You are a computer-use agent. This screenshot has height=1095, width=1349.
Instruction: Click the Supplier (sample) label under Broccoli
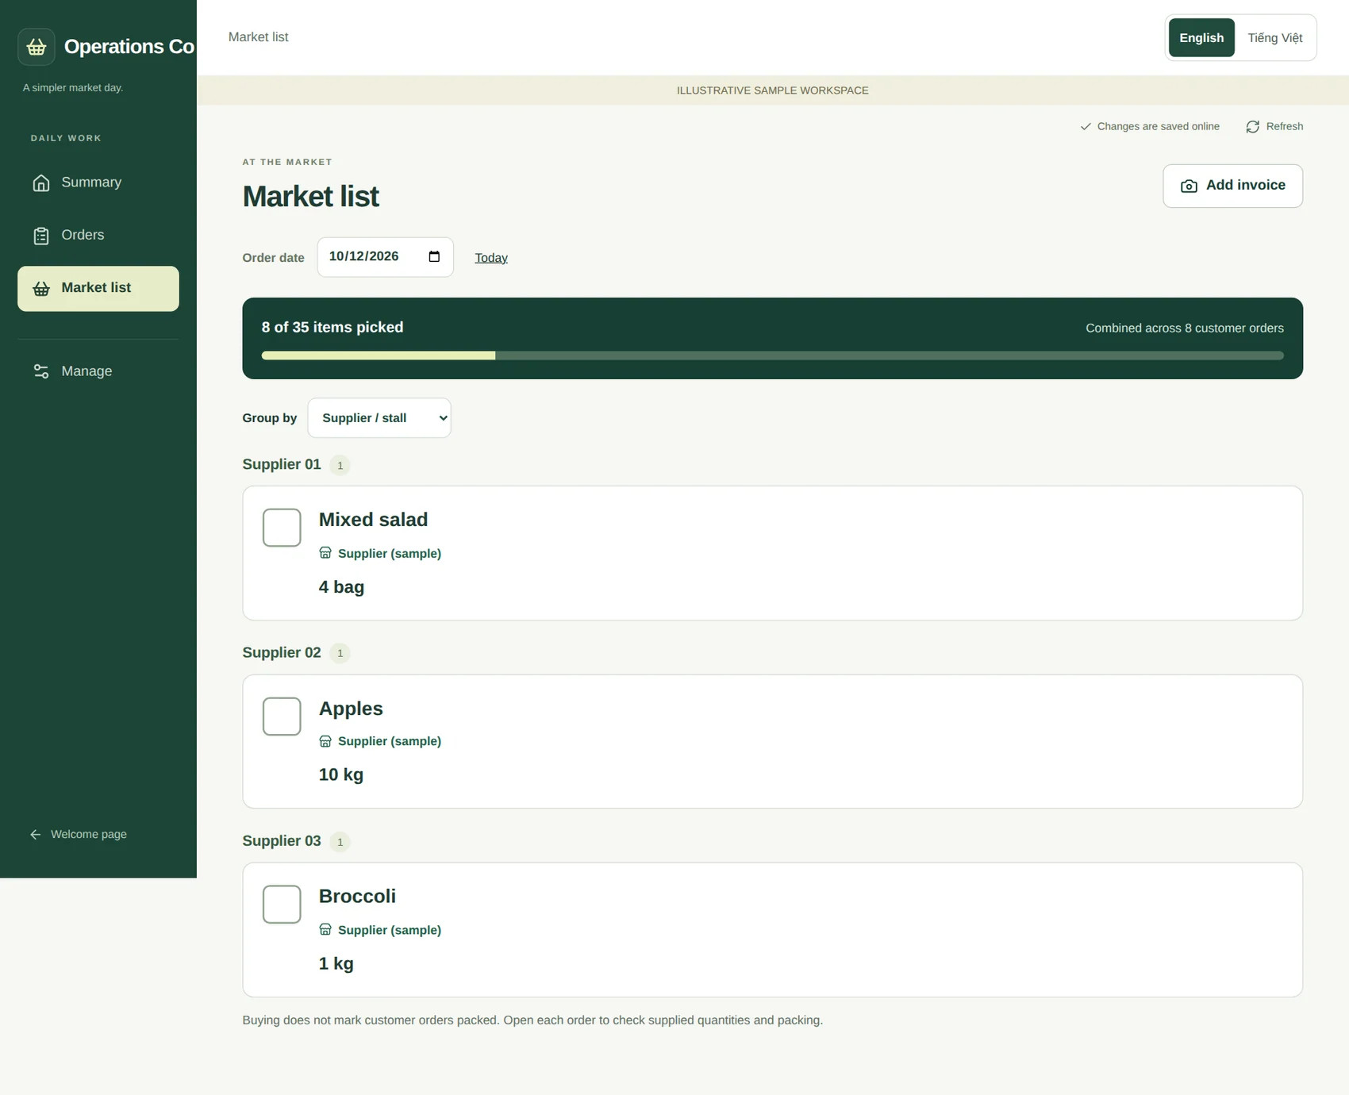(390, 930)
